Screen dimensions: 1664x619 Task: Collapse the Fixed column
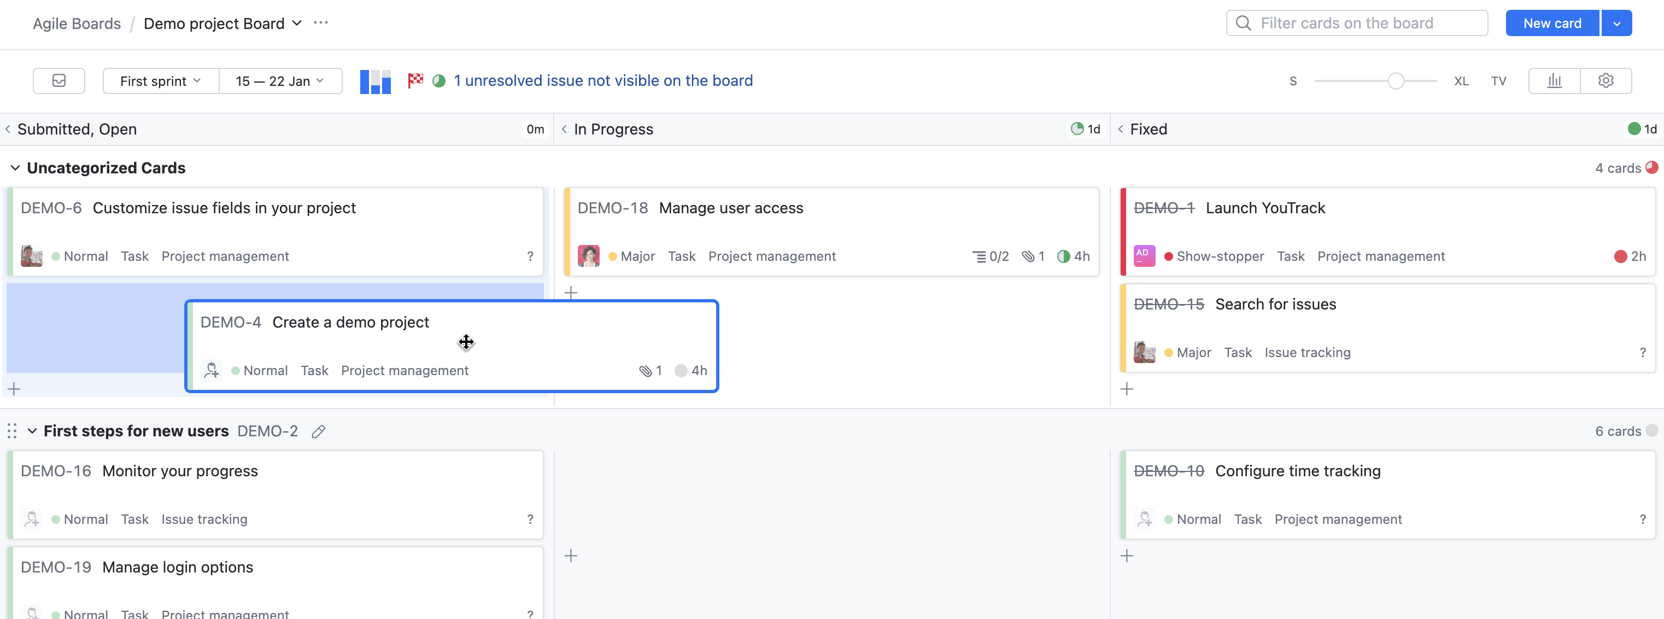pyautogui.click(x=1121, y=129)
